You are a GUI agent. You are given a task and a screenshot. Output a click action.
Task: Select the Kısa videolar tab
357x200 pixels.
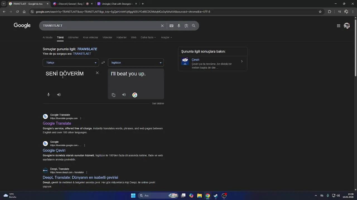point(91,37)
